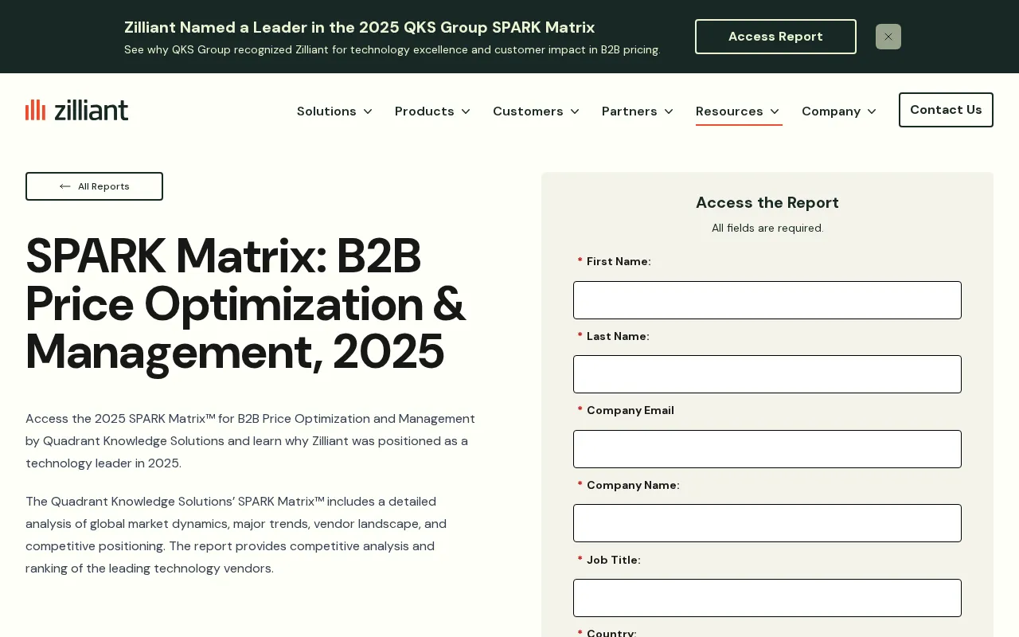Click the left arrow icon in All Reports
Viewport: 1019px width, 637px height.
(65, 186)
